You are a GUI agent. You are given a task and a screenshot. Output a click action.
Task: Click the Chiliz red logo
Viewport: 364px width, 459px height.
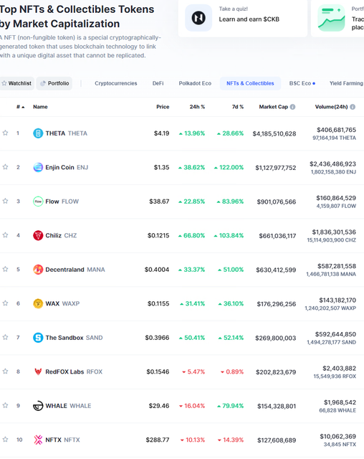coord(38,235)
